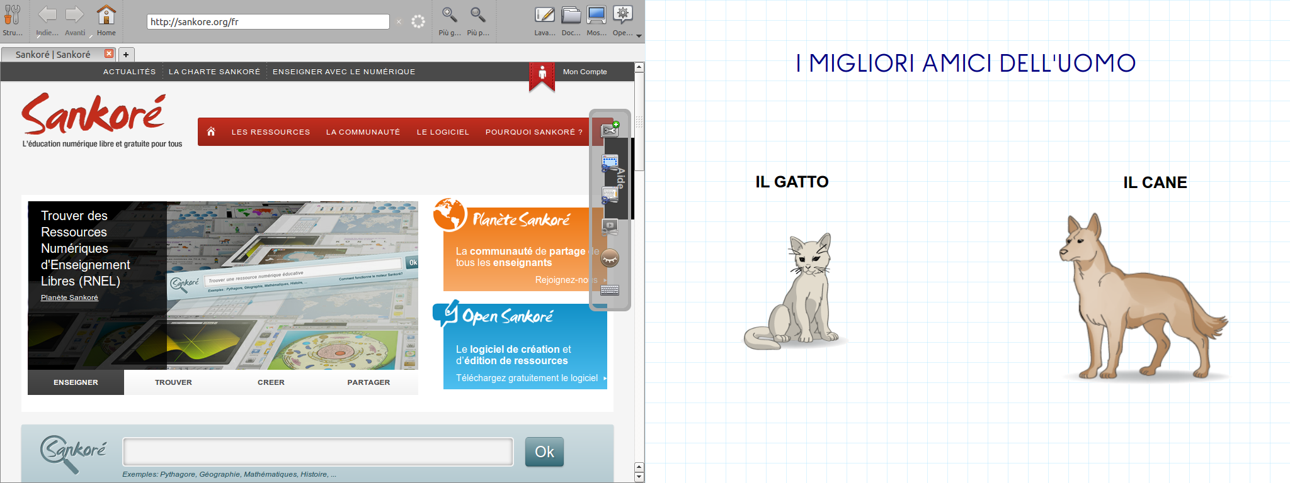Screen dimensions: 1290x483
Task: Select the I MIGLIORI AMICI DELL'UOMO title
Action: [x=966, y=63]
